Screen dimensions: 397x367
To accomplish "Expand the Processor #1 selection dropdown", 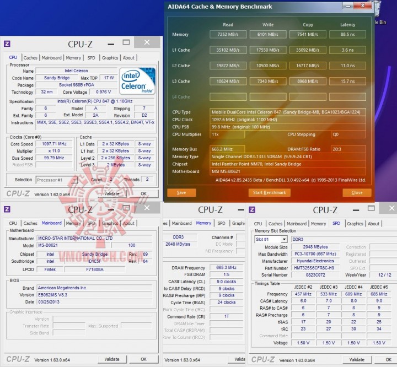I will tap(74, 180).
